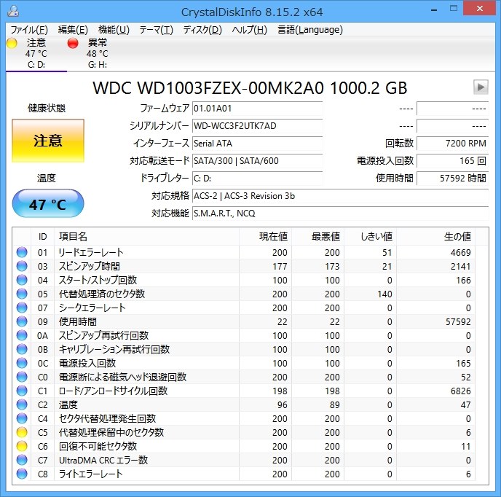
Task: Click the drive model title WDC WD1003FZEX
Action: pyautogui.click(x=250, y=87)
